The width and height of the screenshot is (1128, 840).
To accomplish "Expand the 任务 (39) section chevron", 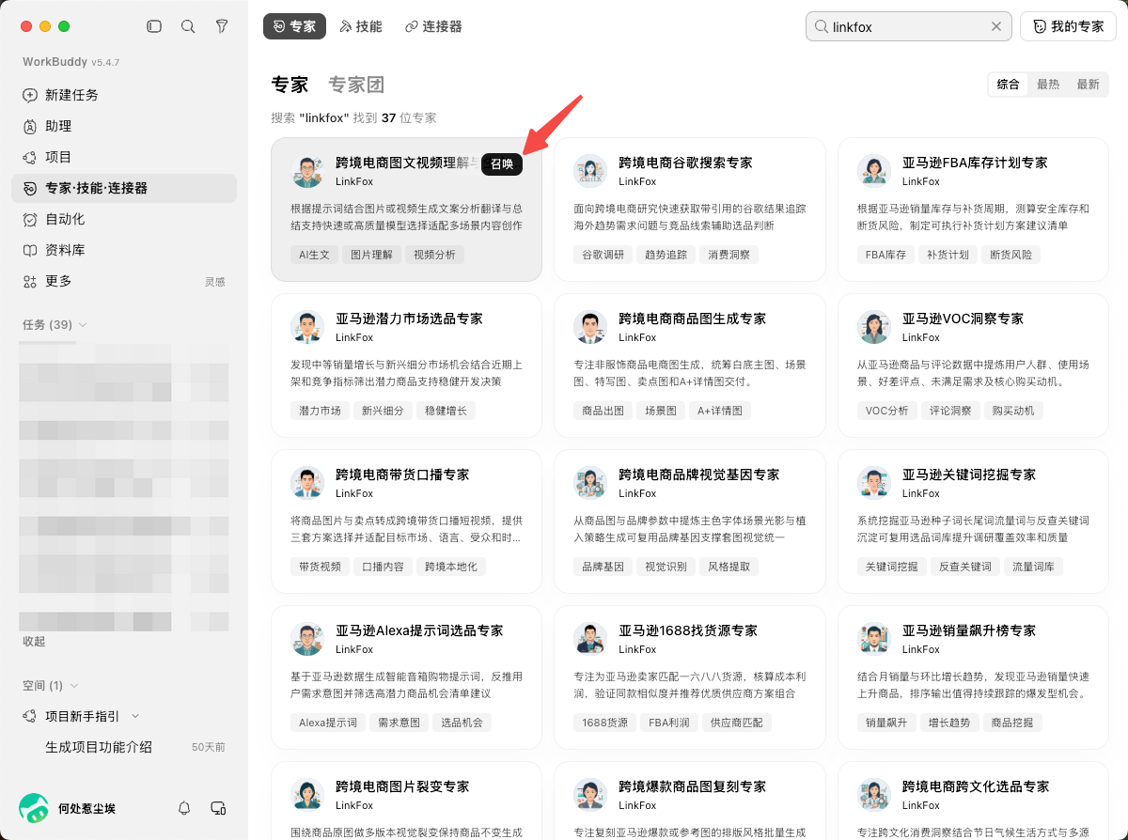I will click(83, 325).
